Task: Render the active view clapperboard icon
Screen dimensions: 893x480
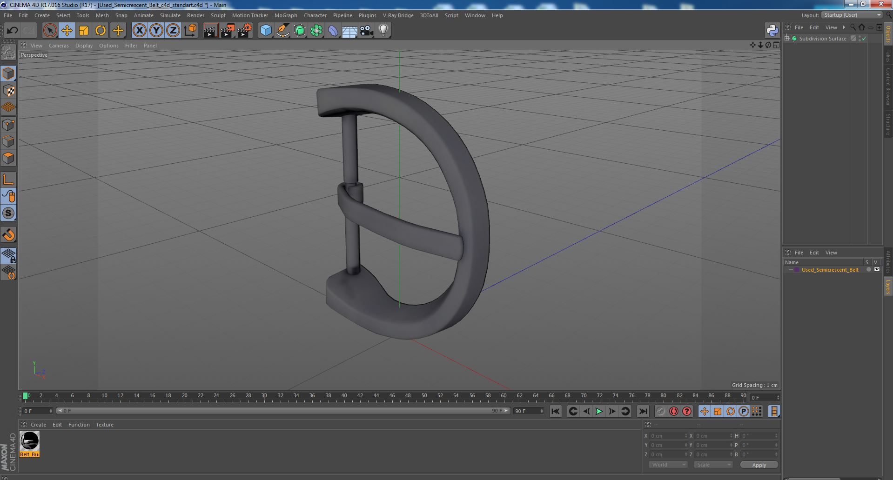Action: coord(210,31)
